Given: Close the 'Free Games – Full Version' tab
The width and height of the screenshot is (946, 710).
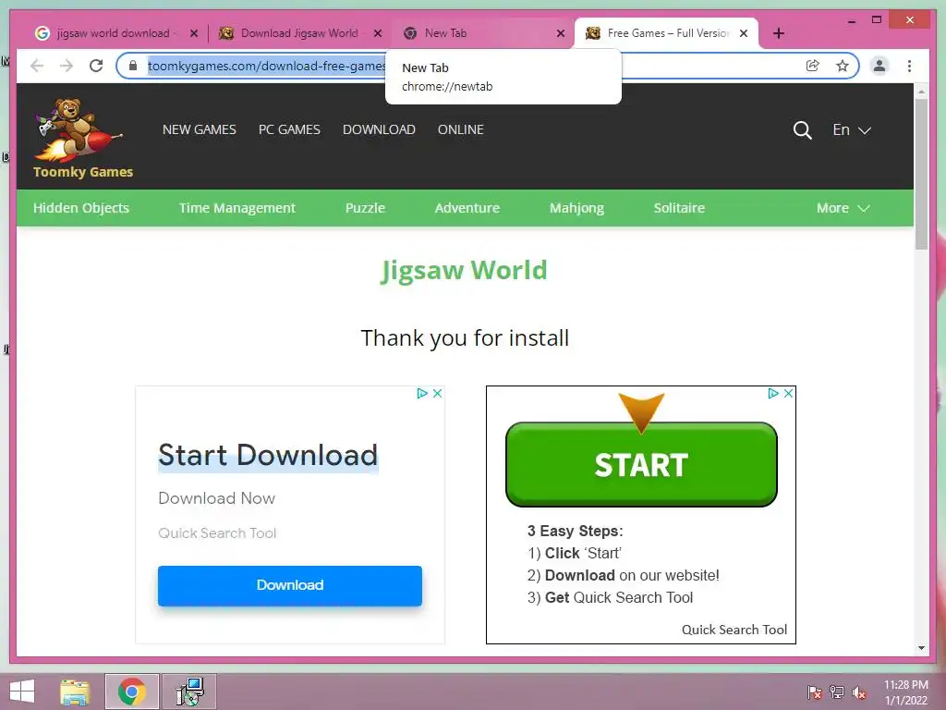Looking at the screenshot, I should [744, 33].
